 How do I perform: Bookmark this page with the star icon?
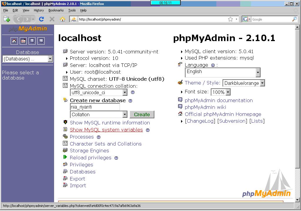point(230,19)
